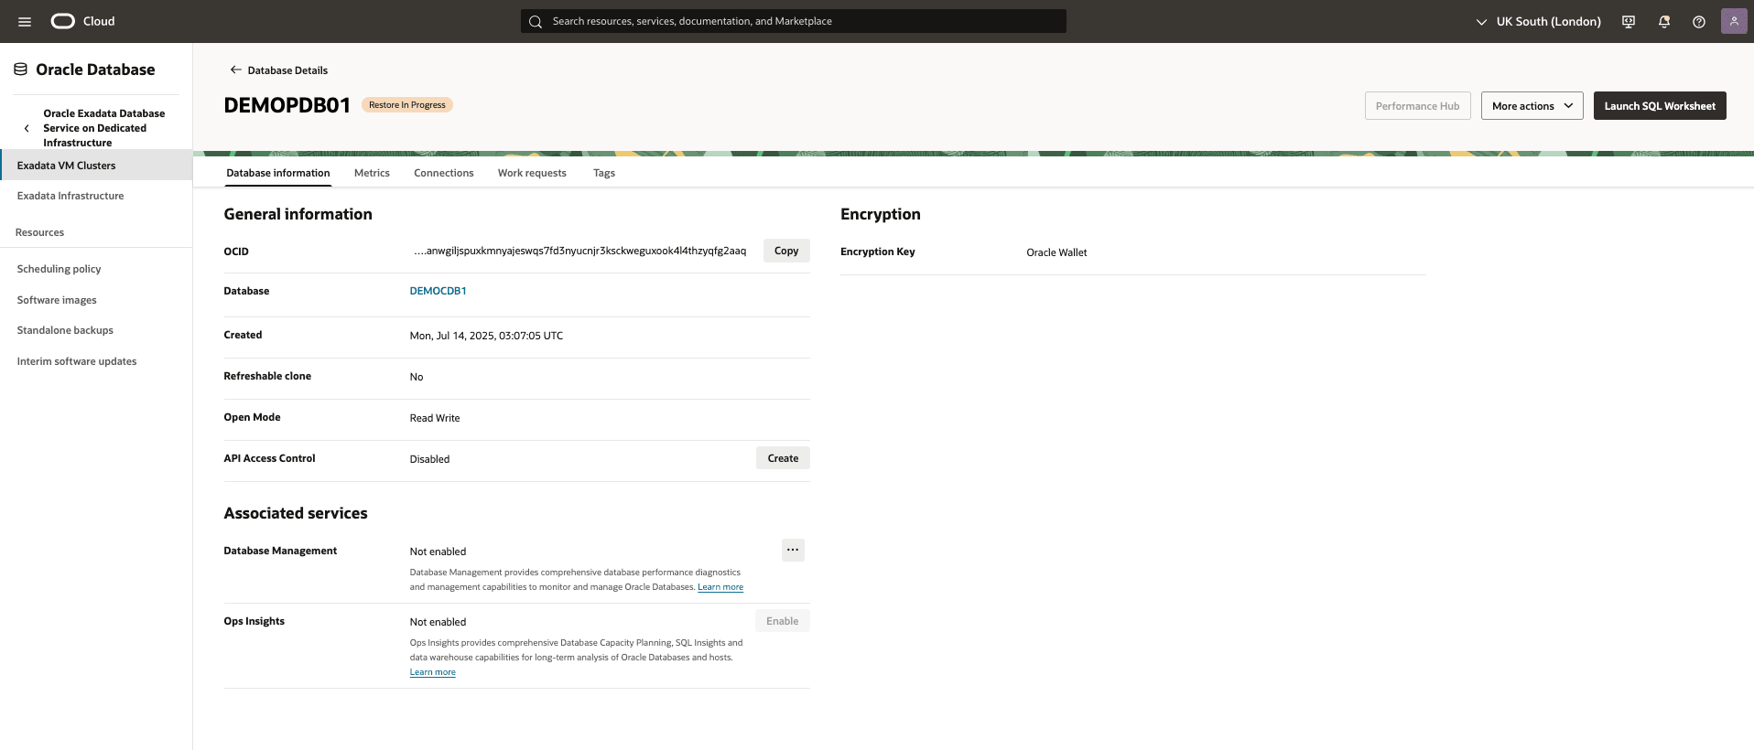
Task: Click the Ops Insights Enable button
Action: pos(783,621)
